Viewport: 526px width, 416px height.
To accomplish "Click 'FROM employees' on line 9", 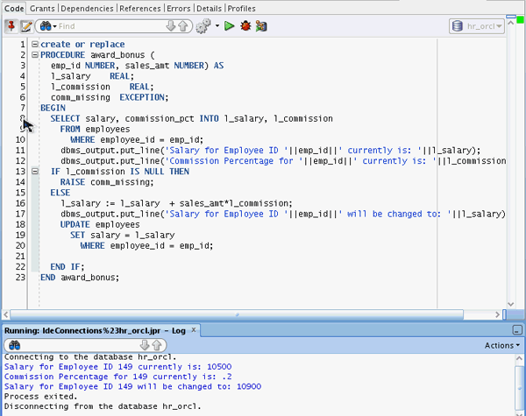I will point(95,129).
